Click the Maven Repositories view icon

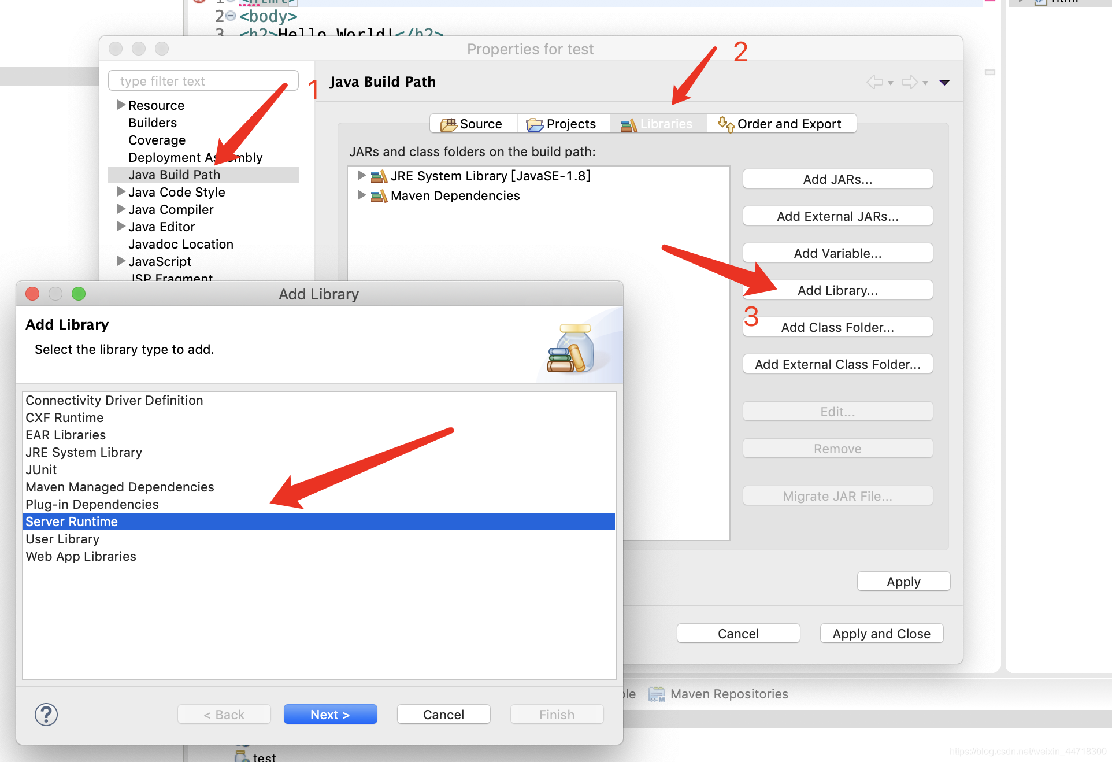[x=656, y=694]
